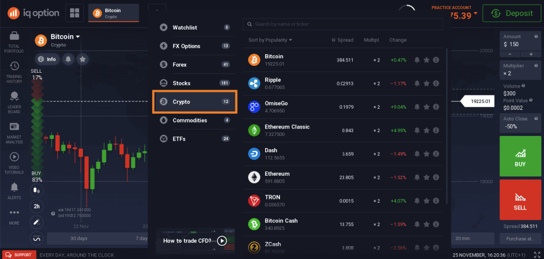Open info icon on Bitcoin Cash row
The image size is (544, 259).
(x=436, y=225)
